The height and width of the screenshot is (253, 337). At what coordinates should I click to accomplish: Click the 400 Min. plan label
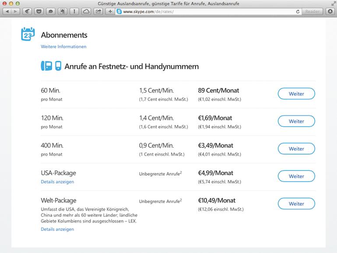coord(52,145)
